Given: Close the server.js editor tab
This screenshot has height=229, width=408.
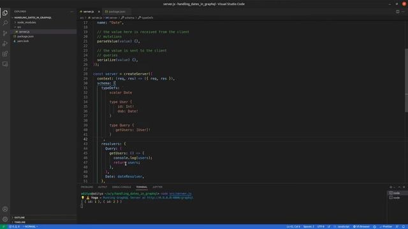Looking at the screenshot, I should click(x=99, y=11).
